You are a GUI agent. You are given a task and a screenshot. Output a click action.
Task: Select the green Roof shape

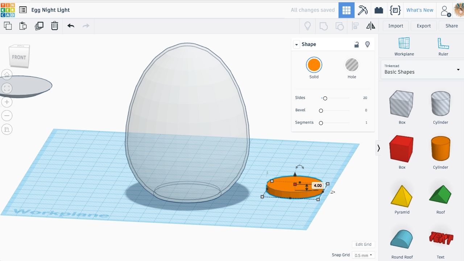(x=440, y=194)
